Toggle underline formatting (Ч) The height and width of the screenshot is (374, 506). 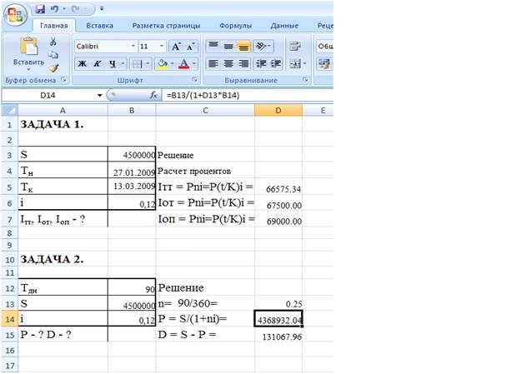(113, 63)
